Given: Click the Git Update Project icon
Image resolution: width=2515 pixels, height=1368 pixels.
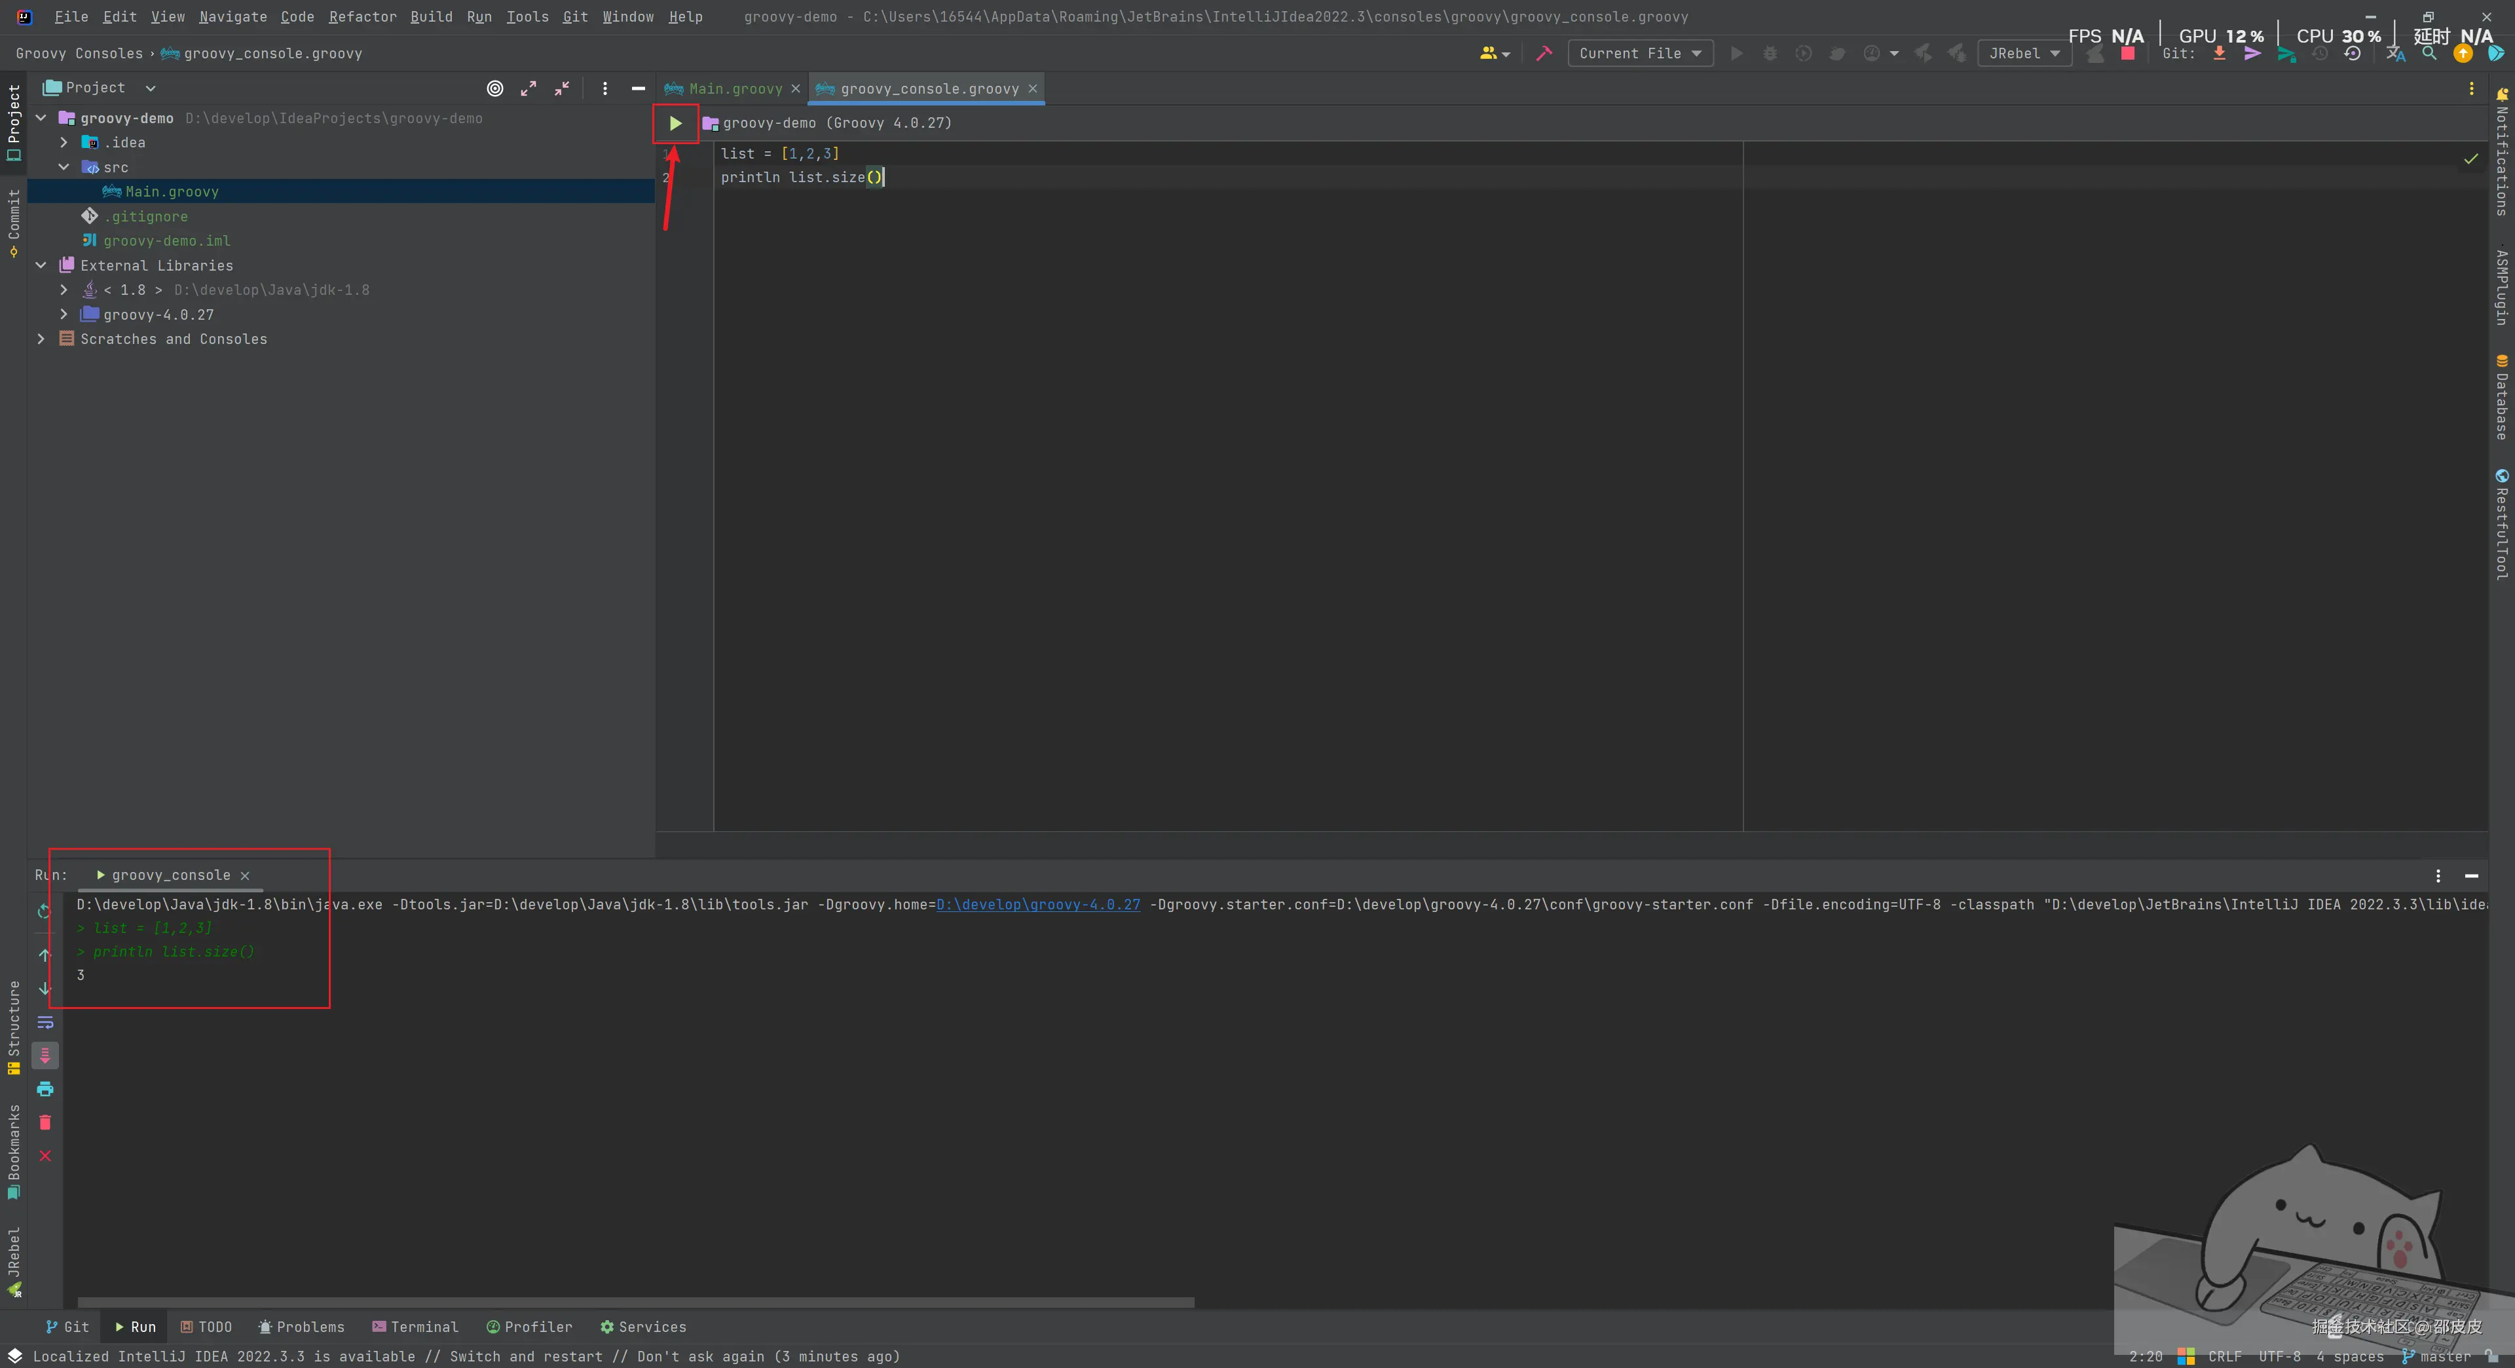Looking at the screenshot, I should [x=2219, y=54].
